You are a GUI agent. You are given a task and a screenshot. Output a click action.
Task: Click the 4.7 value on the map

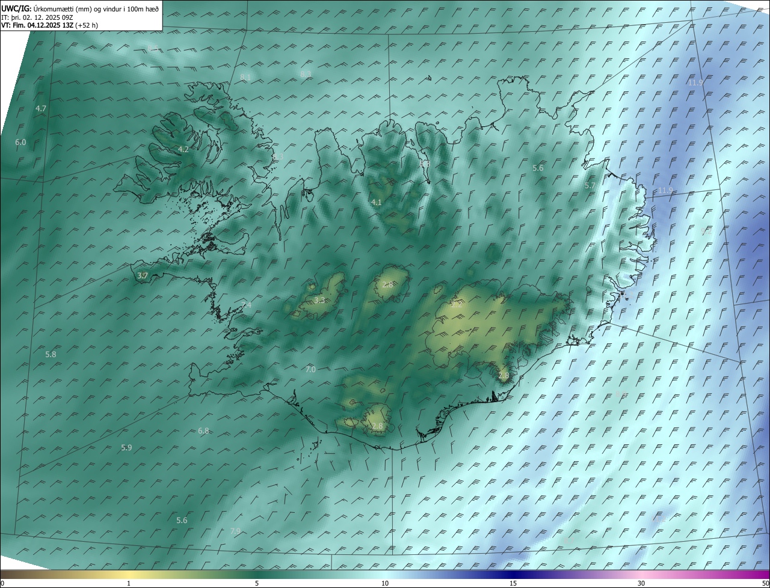(41, 109)
